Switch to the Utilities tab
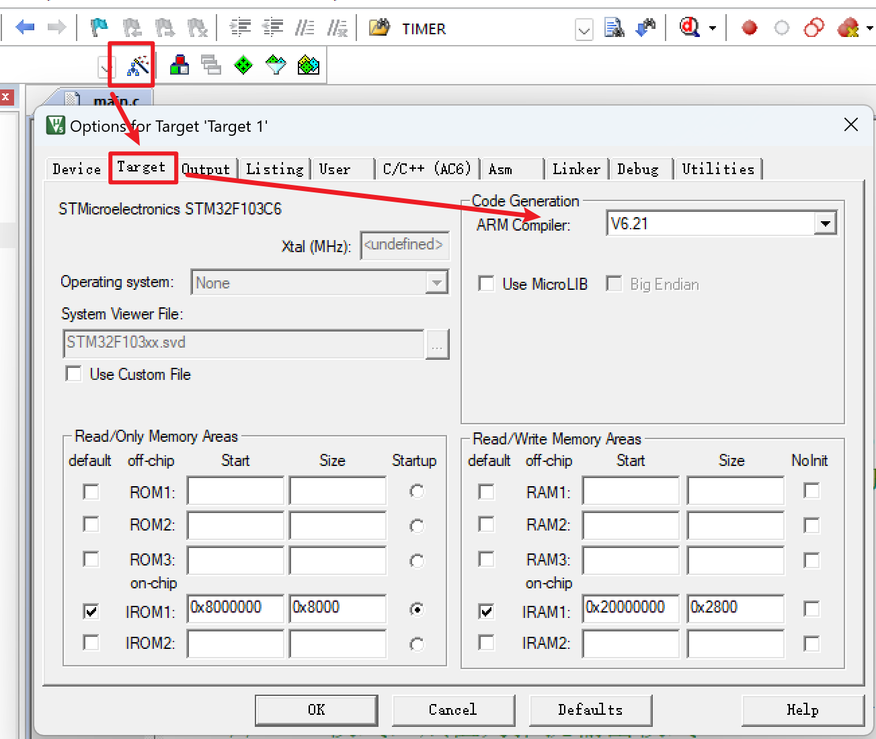The image size is (876, 739). click(718, 169)
